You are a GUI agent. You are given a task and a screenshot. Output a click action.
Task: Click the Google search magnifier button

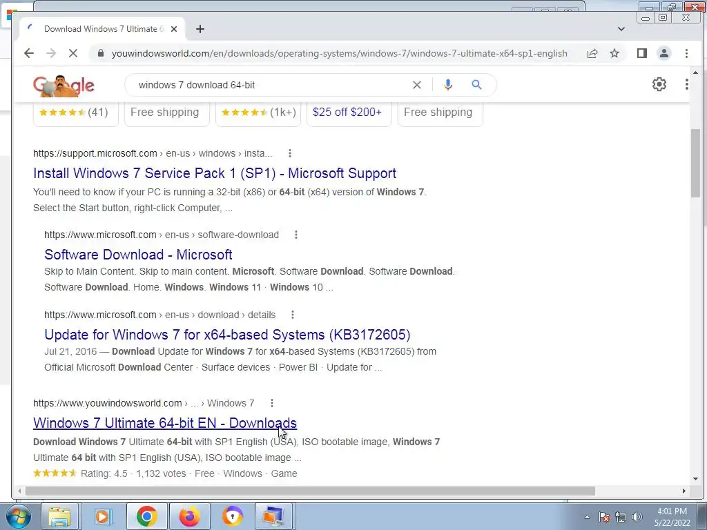point(476,85)
